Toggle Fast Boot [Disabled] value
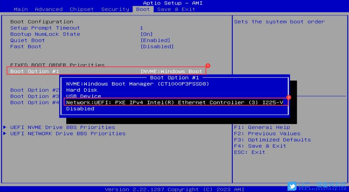This screenshot has width=349, height=192. (x=157, y=46)
